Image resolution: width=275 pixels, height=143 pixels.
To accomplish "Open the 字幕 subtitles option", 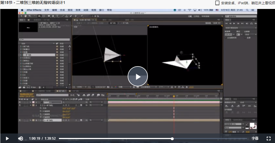I will pyautogui.click(x=255, y=138).
